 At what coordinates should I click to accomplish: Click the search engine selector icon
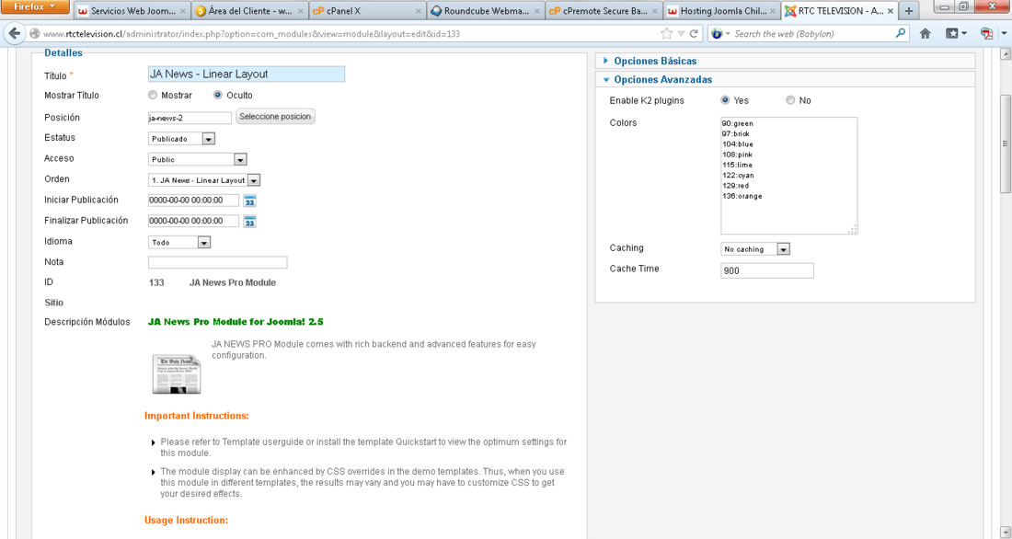click(719, 33)
